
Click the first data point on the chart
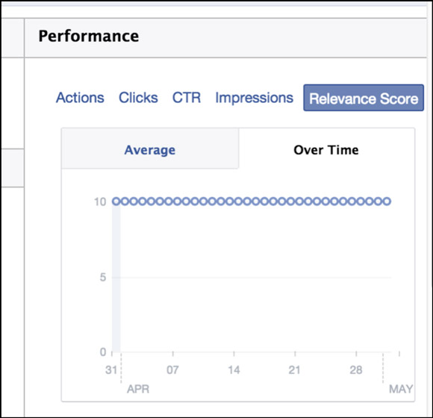click(x=116, y=202)
